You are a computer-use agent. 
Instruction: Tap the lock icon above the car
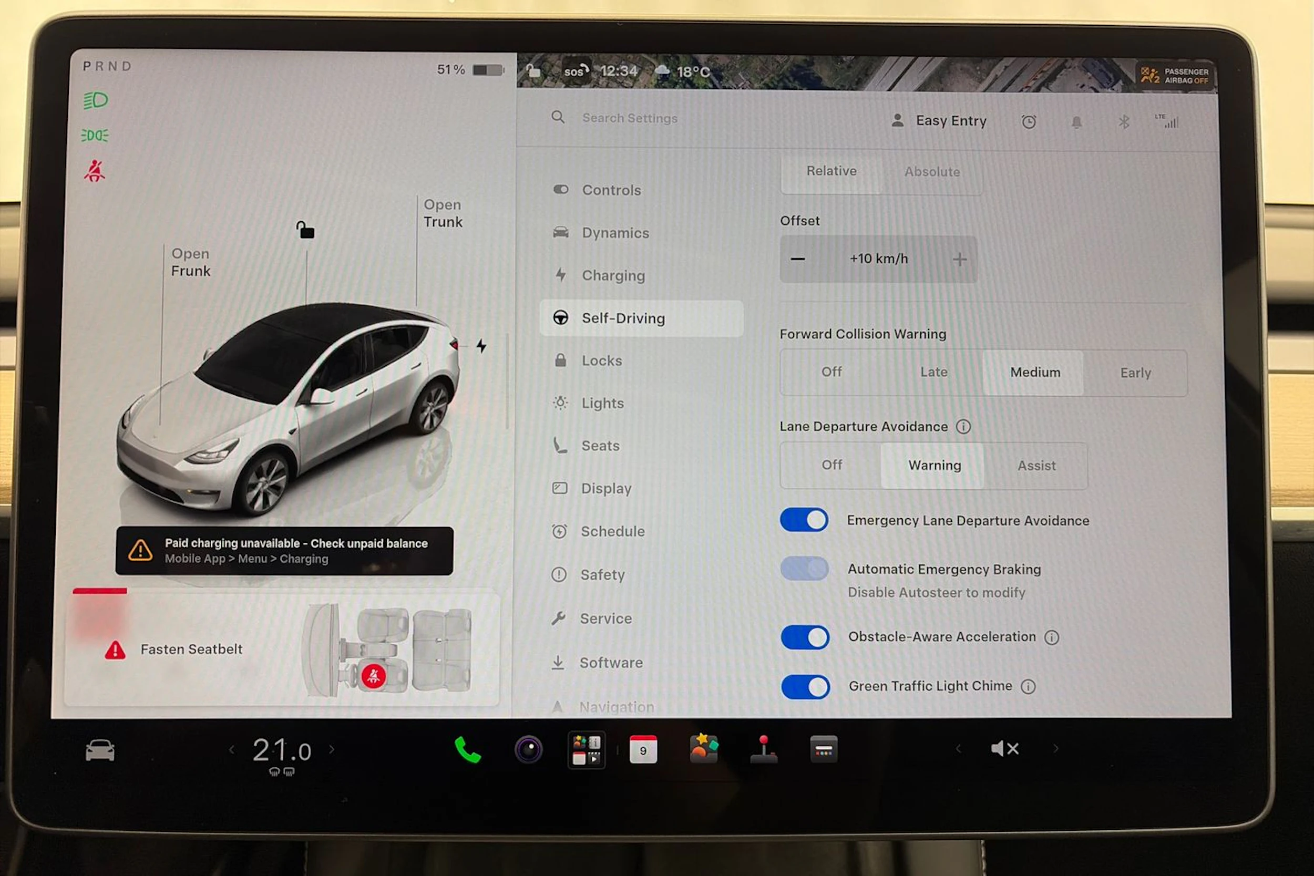305,230
